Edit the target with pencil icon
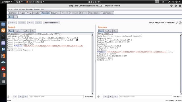The image size is (182, 102). pyautogui.click(x=177, y=23)
